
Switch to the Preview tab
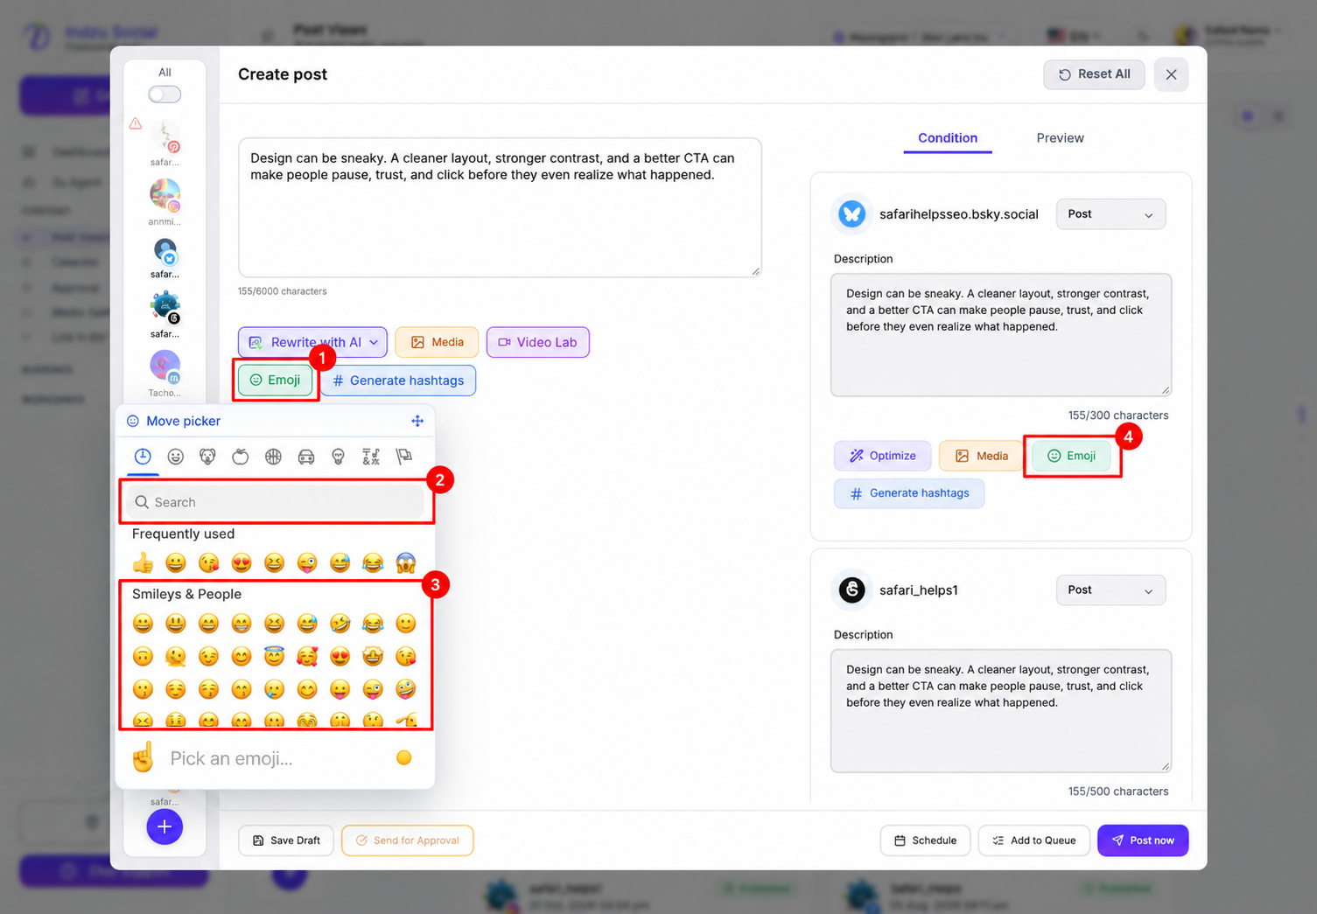click(1060, 138)
